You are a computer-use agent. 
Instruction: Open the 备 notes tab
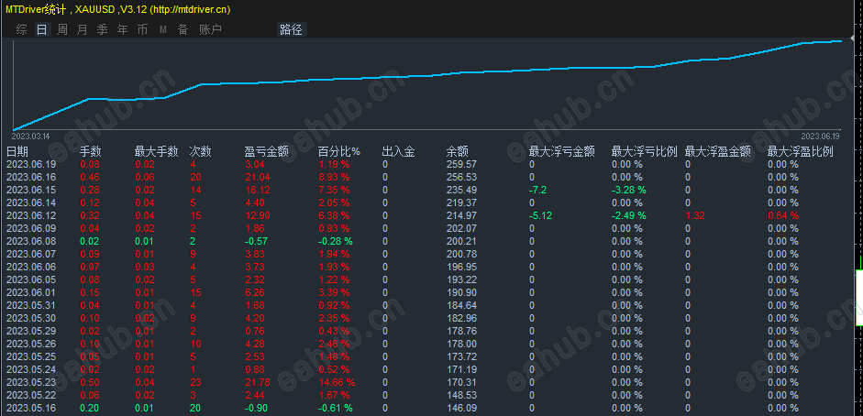pos(183,29)
